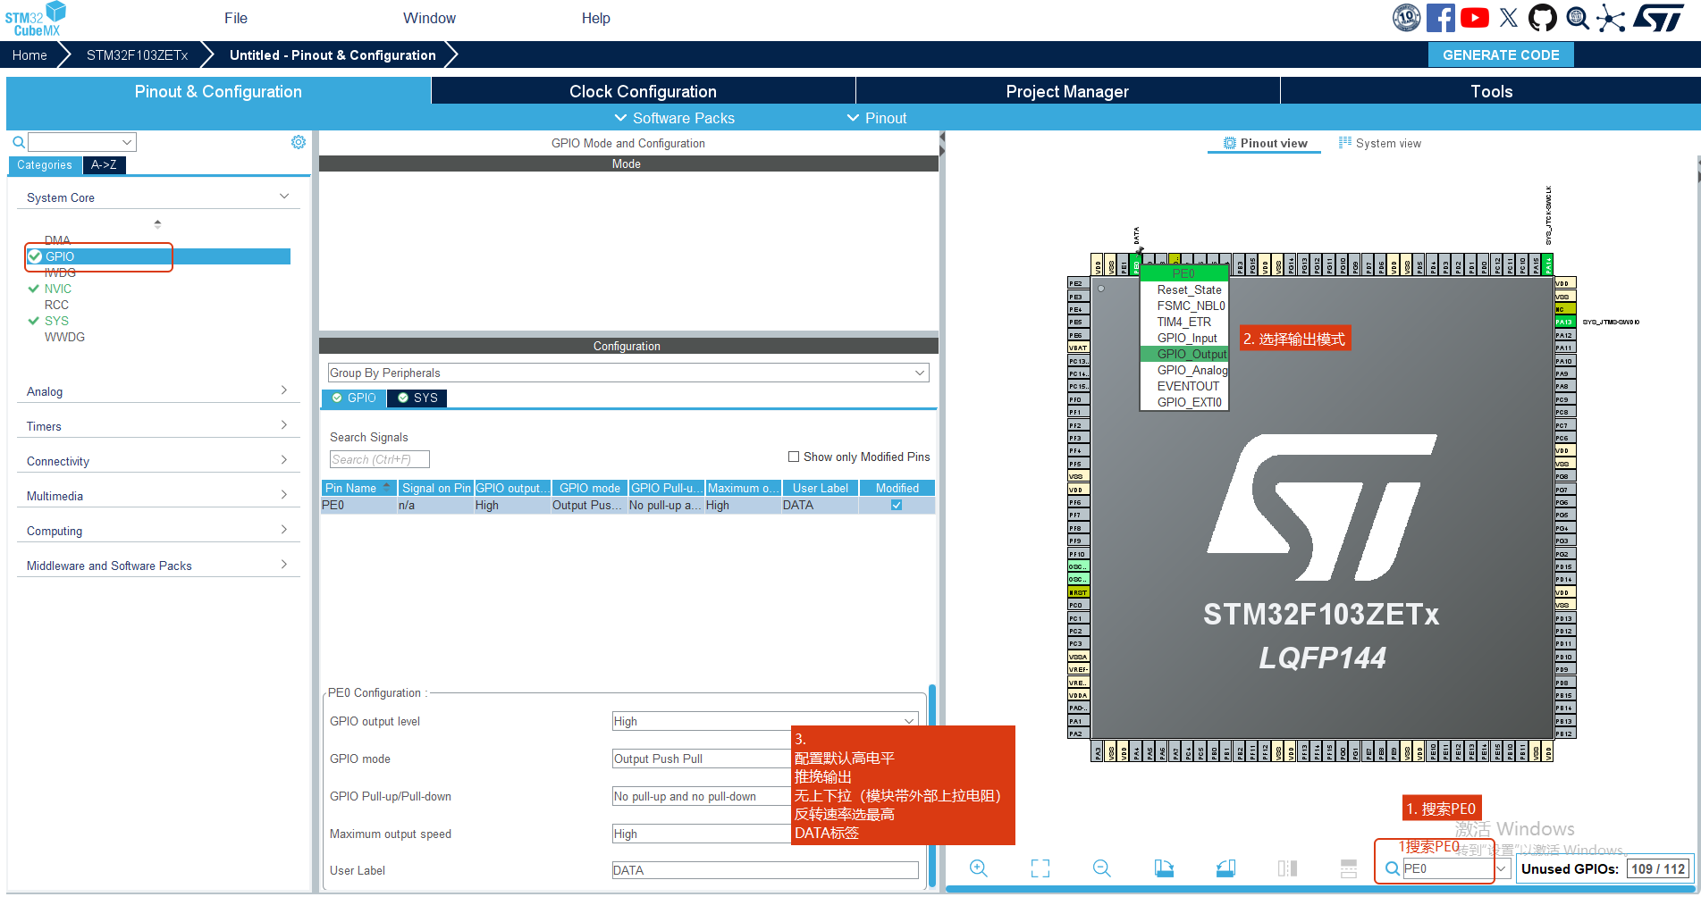Screen dimensions: 1701x897
Task: Select the PE0 row in GPIO table
Action: [628, 505]
